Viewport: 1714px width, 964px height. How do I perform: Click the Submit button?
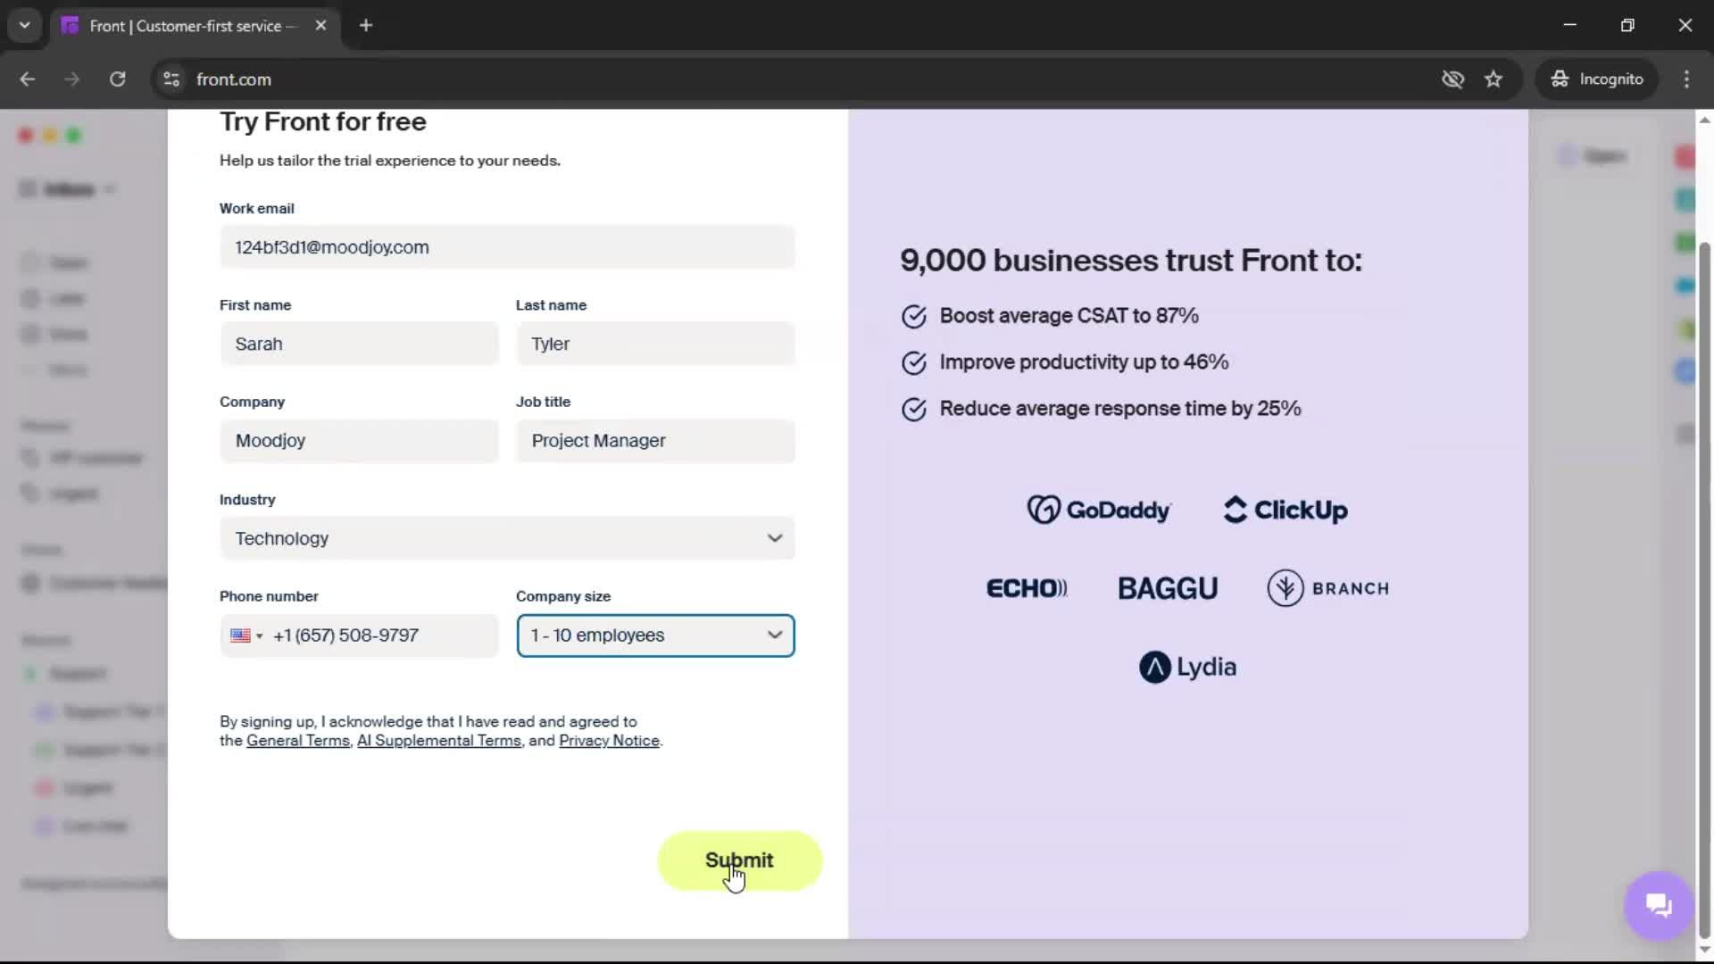coord(739,860)
